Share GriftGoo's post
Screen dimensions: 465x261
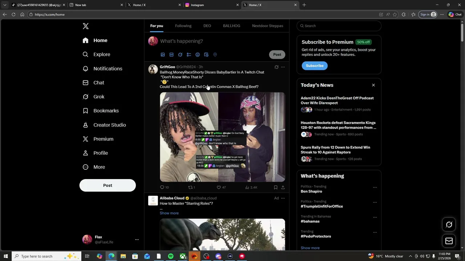(x=283, y=187)
